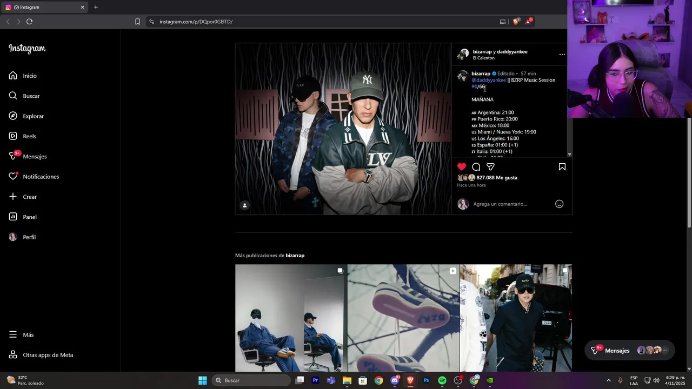Open Spotify from taskbar
Image resolution: width=692 pixels, height=389 pixels.
pos(442,380)
